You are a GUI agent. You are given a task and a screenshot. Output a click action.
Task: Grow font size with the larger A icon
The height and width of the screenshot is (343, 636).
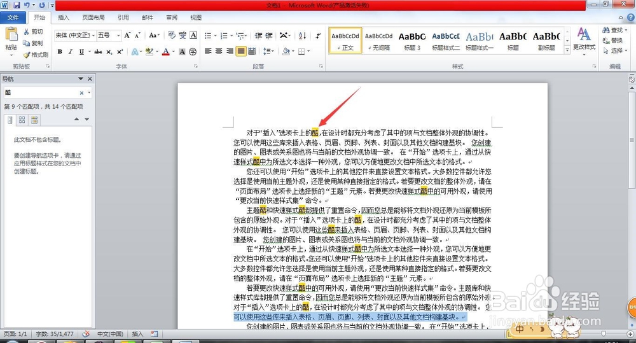click(x=127, y=35)
